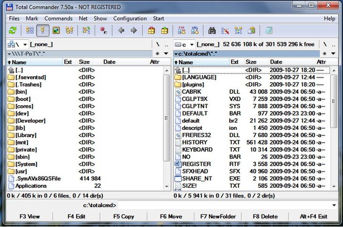The image size is (343, 227).
Task: Click the REGISTER RTF file icon
Action: click(178, 164)
